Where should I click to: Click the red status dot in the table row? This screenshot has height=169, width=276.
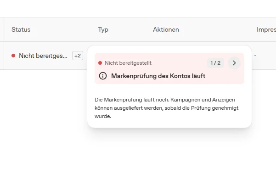tap(13, 56)
